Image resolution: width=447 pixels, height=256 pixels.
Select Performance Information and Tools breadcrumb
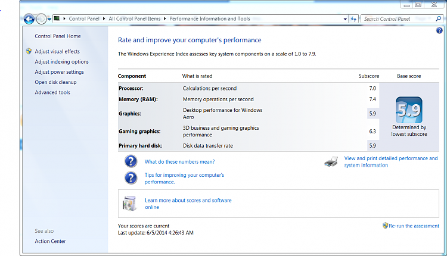tap(210, 19)
